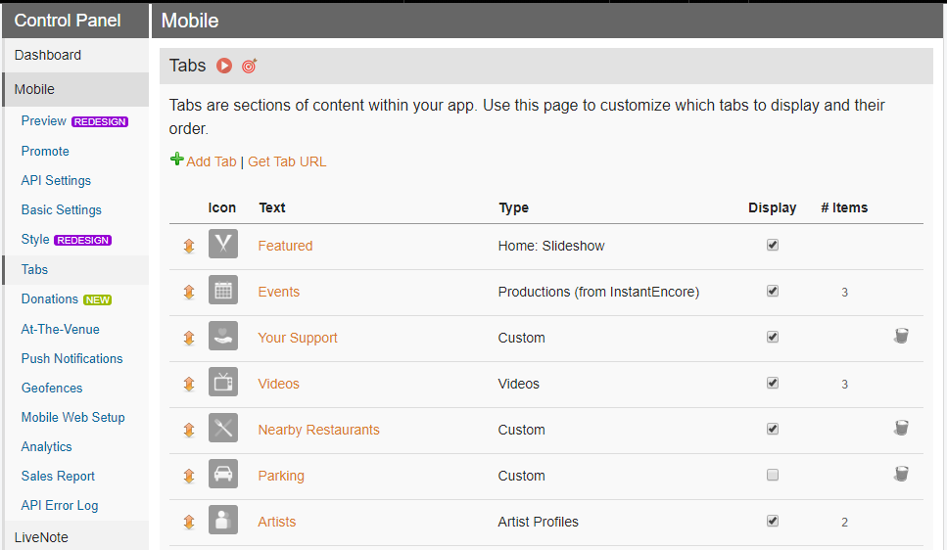Click the trash icon for the Parking tab
Image resolution: width=947 pixels, height=550 pixels.
[x=901, y=474]
